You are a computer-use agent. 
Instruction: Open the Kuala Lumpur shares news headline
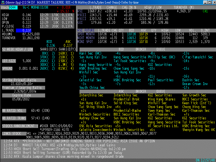(64, 157)
